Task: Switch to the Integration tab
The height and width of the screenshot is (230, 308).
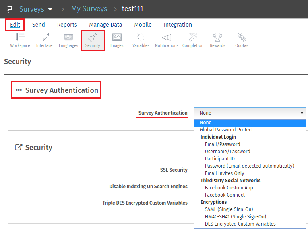Action: pyautogui.click(x=178, y=25)
